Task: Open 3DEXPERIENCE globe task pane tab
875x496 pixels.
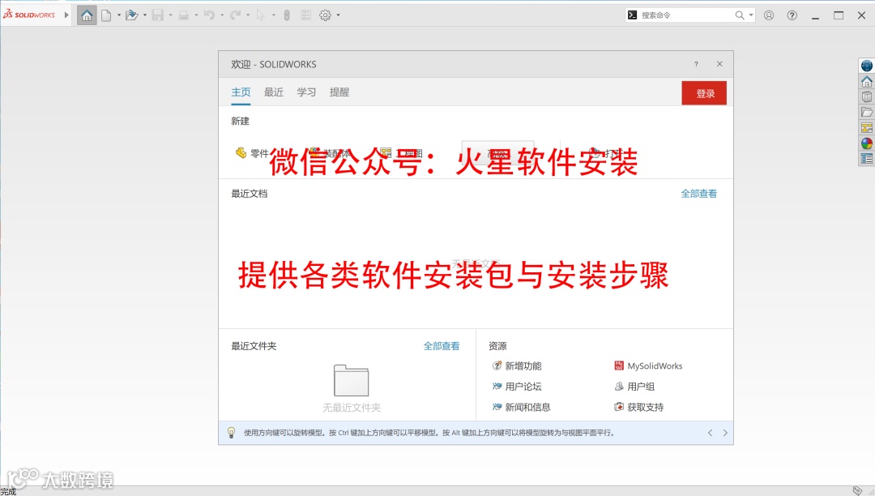Action: pyautogui.click(x=867, y=66)
